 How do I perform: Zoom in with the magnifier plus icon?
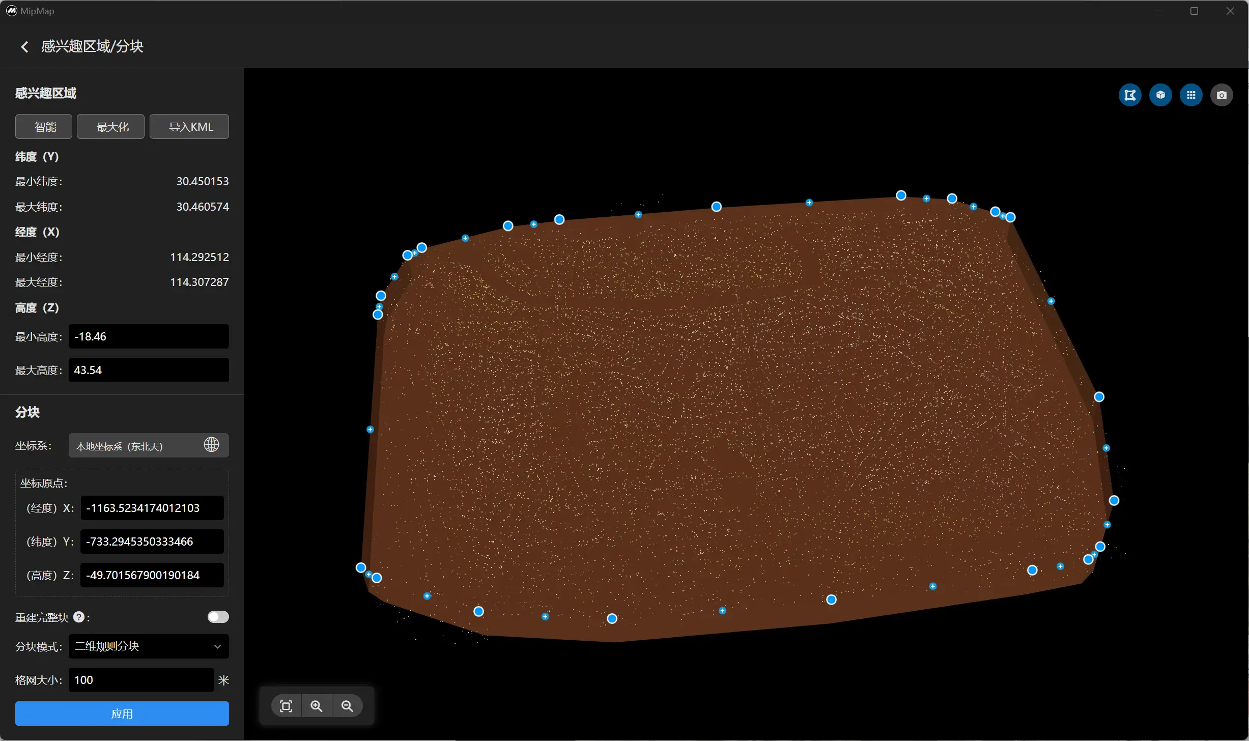pyautogui.click(x=317, y=706)
